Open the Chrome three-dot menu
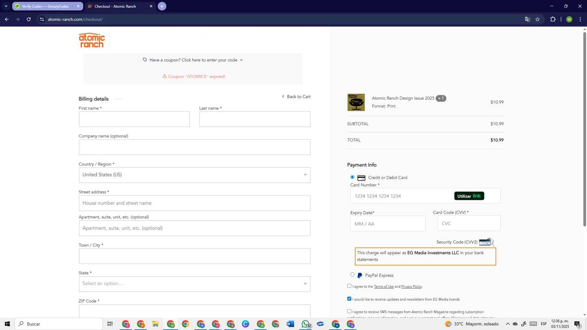The height and width of the screenshot is (330, 587). click(x=580, y=19)
